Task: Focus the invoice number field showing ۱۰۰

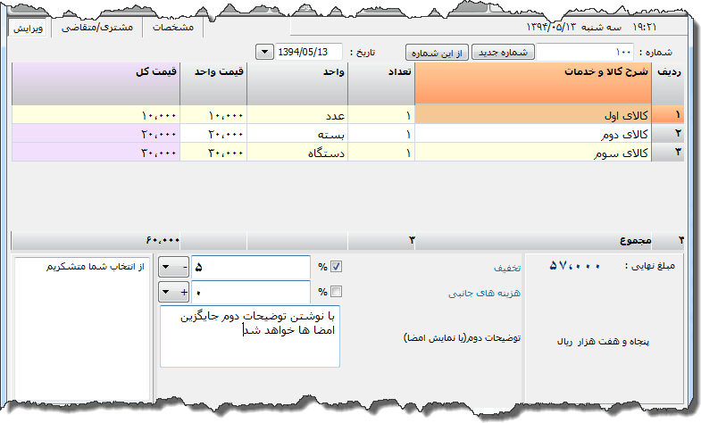Action: (x=585, y=53)
